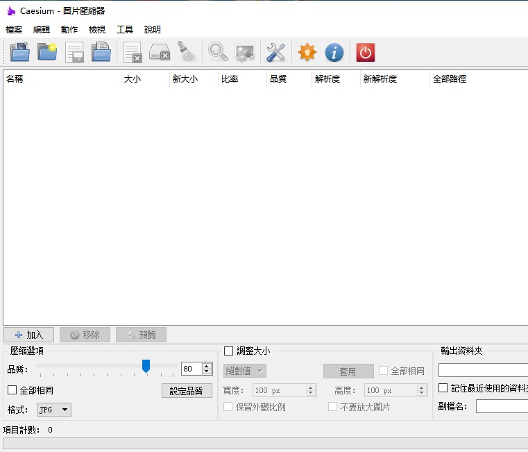The height and width of the screenshot is (452, 528).
Task: Click the 設定品質 button
Action: [187, 391]
